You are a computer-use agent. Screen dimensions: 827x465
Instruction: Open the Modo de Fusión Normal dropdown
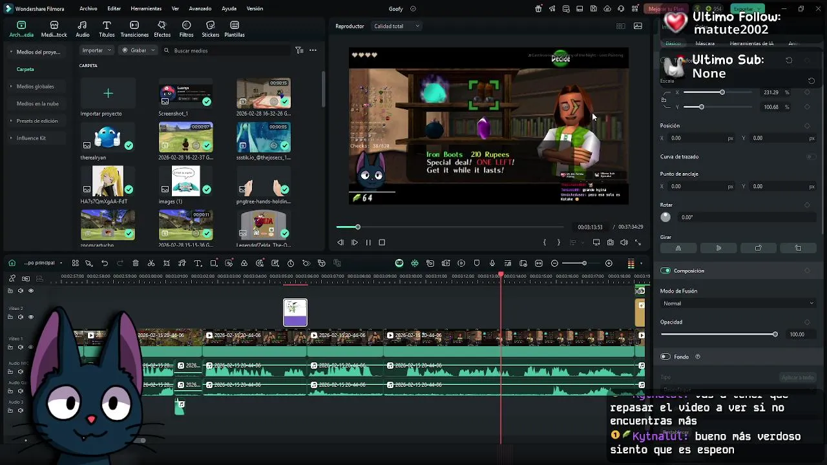[738, 304]
